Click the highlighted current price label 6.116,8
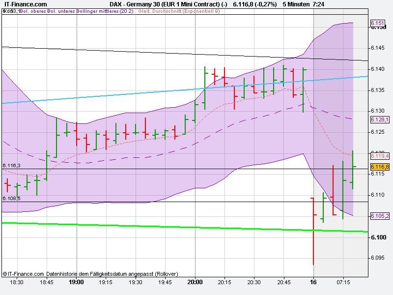This screenshot has width=393, height=295. [x=379, y=167]
